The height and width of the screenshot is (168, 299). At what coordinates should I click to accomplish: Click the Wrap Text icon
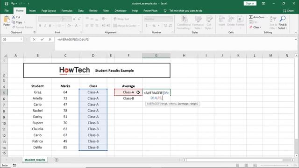(x=115, y=19)
